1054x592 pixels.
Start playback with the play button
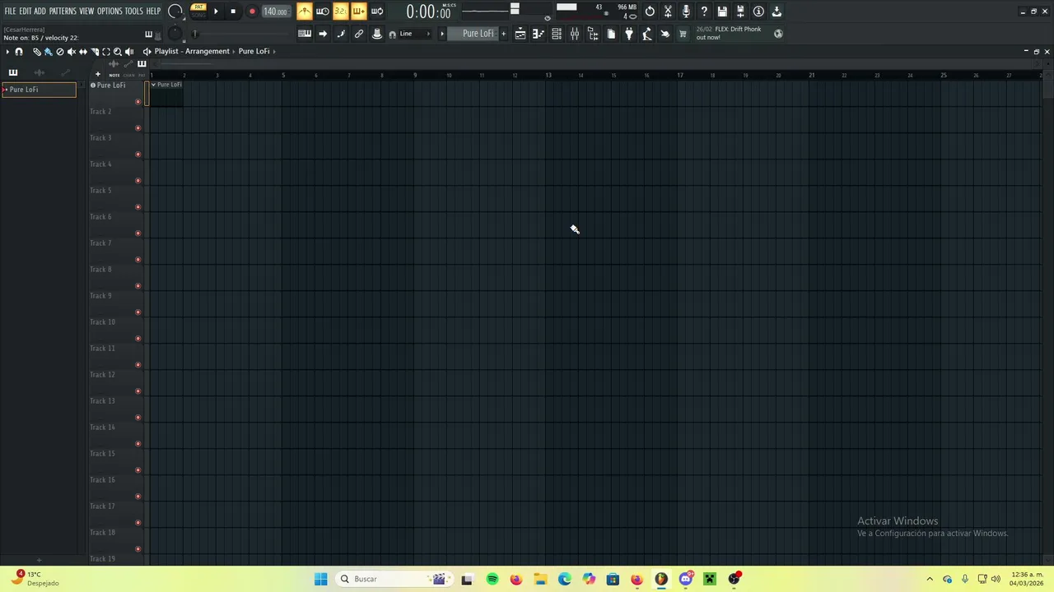pos(216,12)
